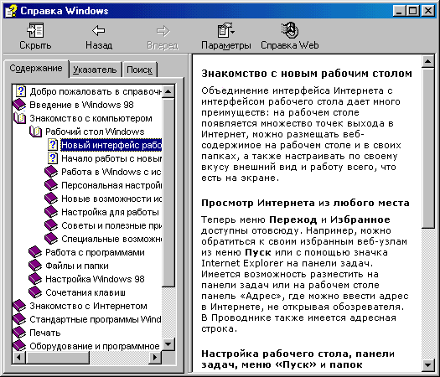
Task: Select the Работа с программами entry
Action: 95,252
